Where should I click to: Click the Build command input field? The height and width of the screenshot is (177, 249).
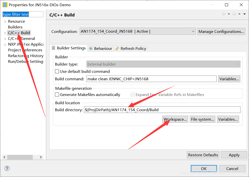[x=152, y=79]
